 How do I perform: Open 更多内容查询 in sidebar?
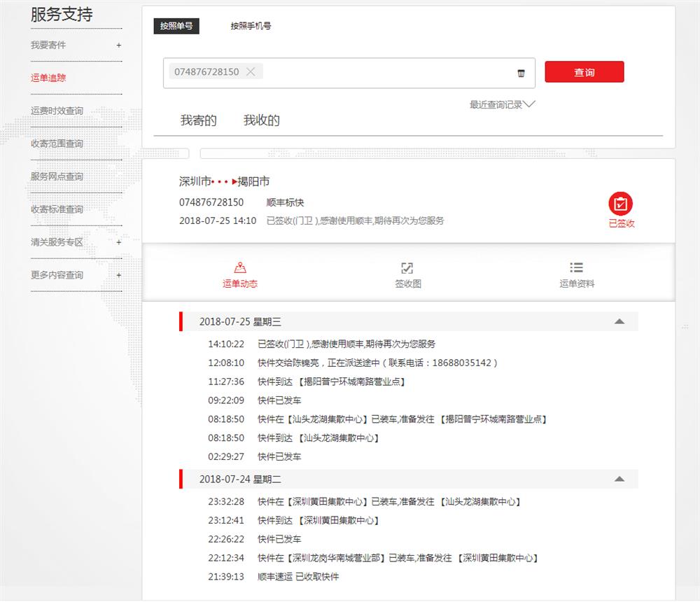point(57,275)
